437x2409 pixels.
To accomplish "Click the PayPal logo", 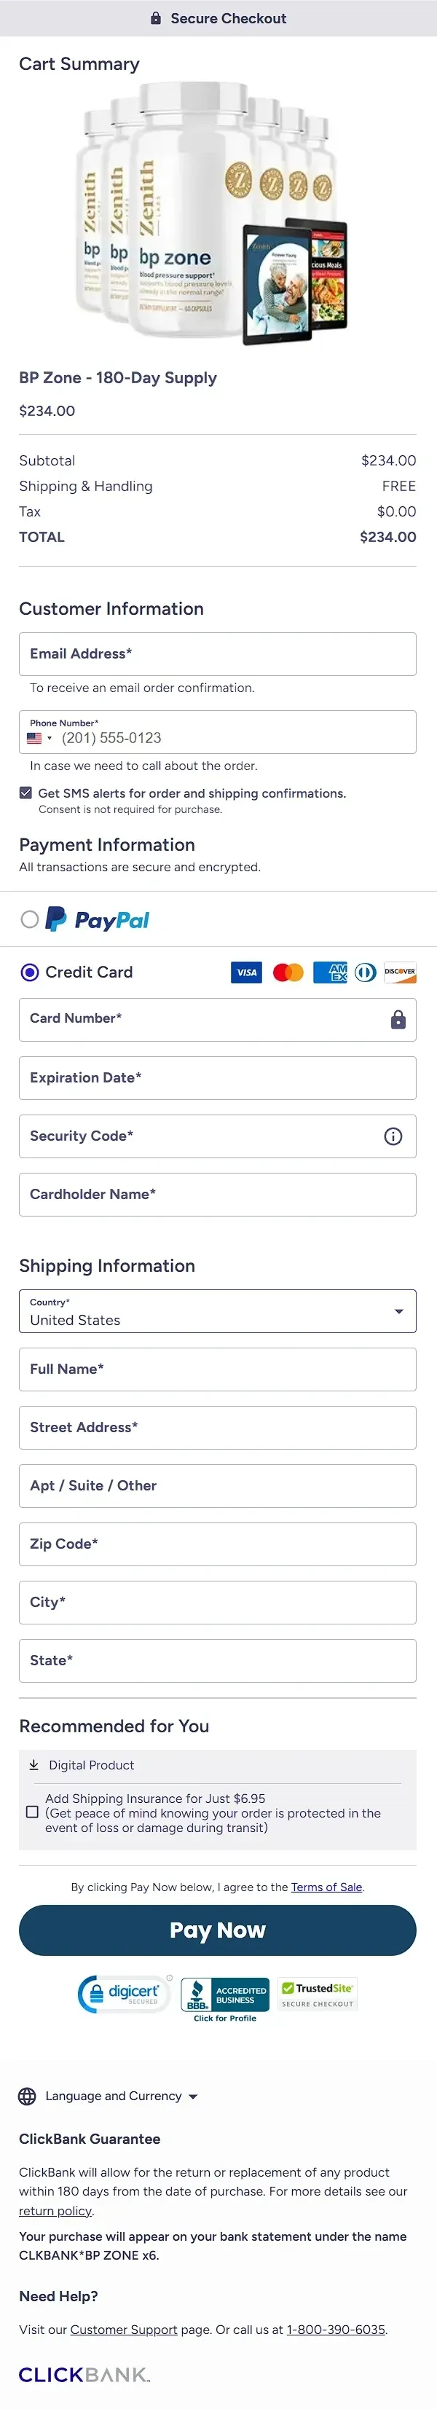I will click(98, 919).
